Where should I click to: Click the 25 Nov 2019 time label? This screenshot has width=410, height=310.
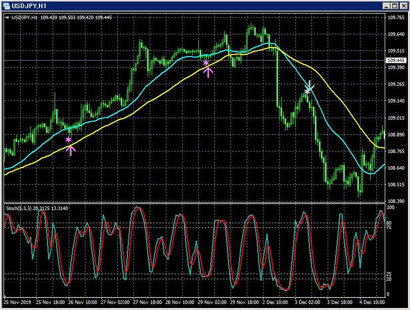click(17, 302)
